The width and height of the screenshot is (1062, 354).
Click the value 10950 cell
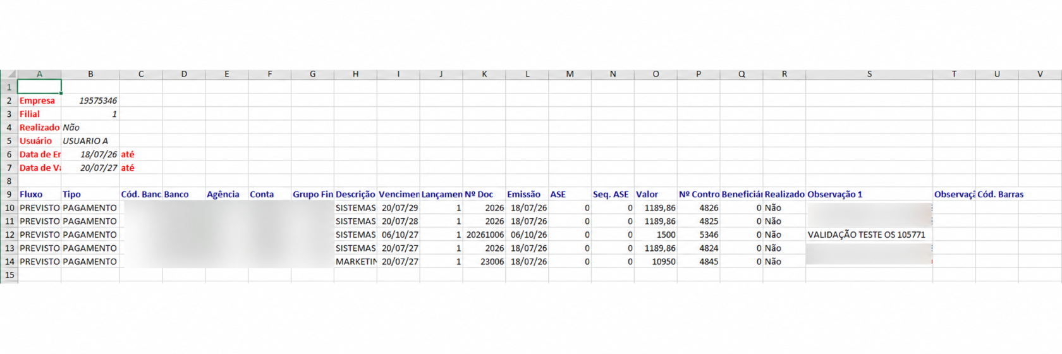[656, 261]
